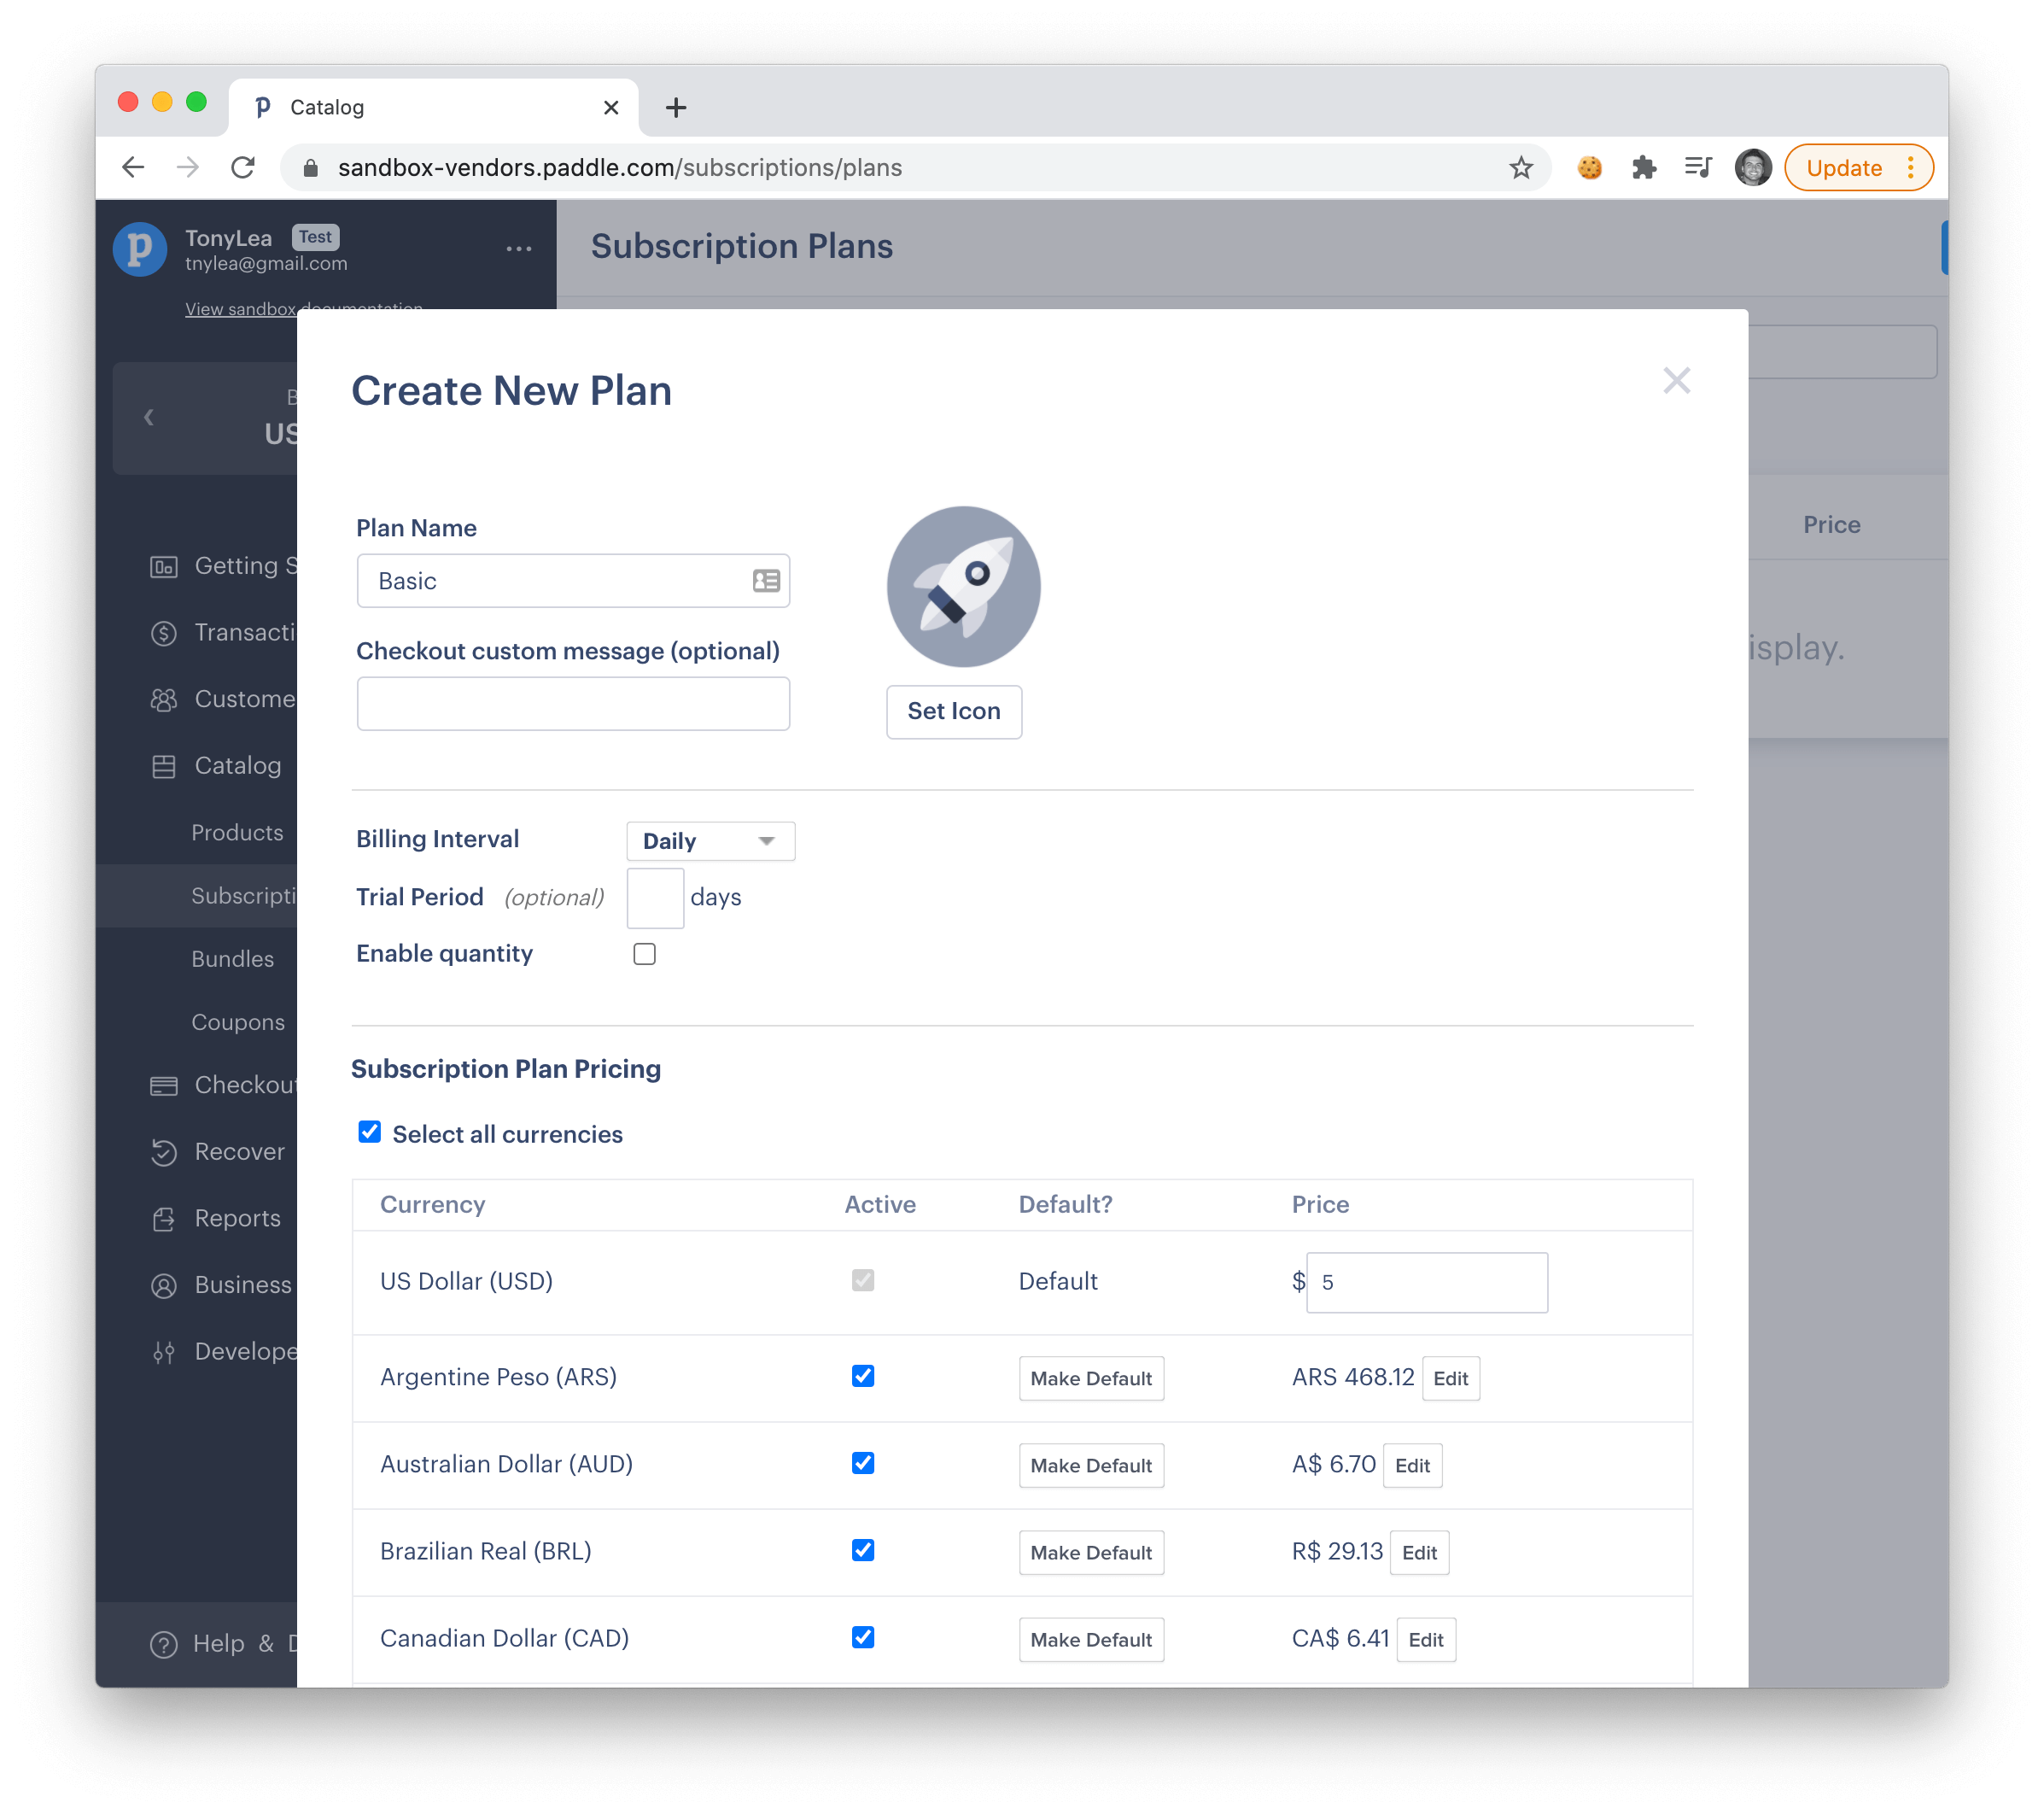Select the Recover sidebar icon
2044x1814 pixels.
pos(164,1151)
